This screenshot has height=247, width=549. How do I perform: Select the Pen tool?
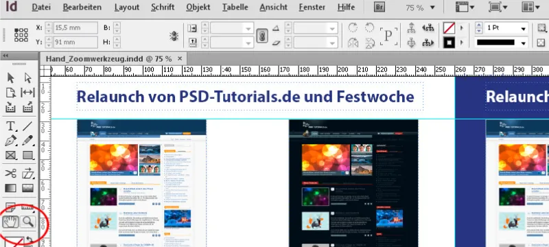pos(11,141)
